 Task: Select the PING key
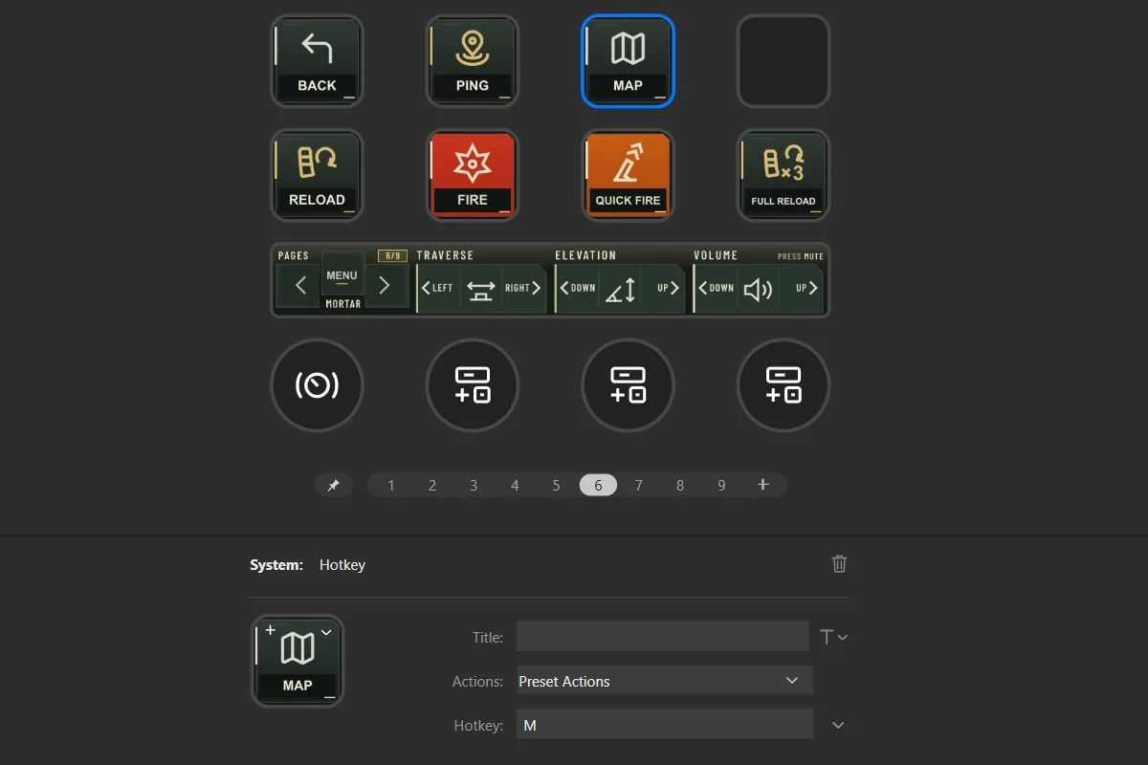pyautogui.click(x=473, y=61)
